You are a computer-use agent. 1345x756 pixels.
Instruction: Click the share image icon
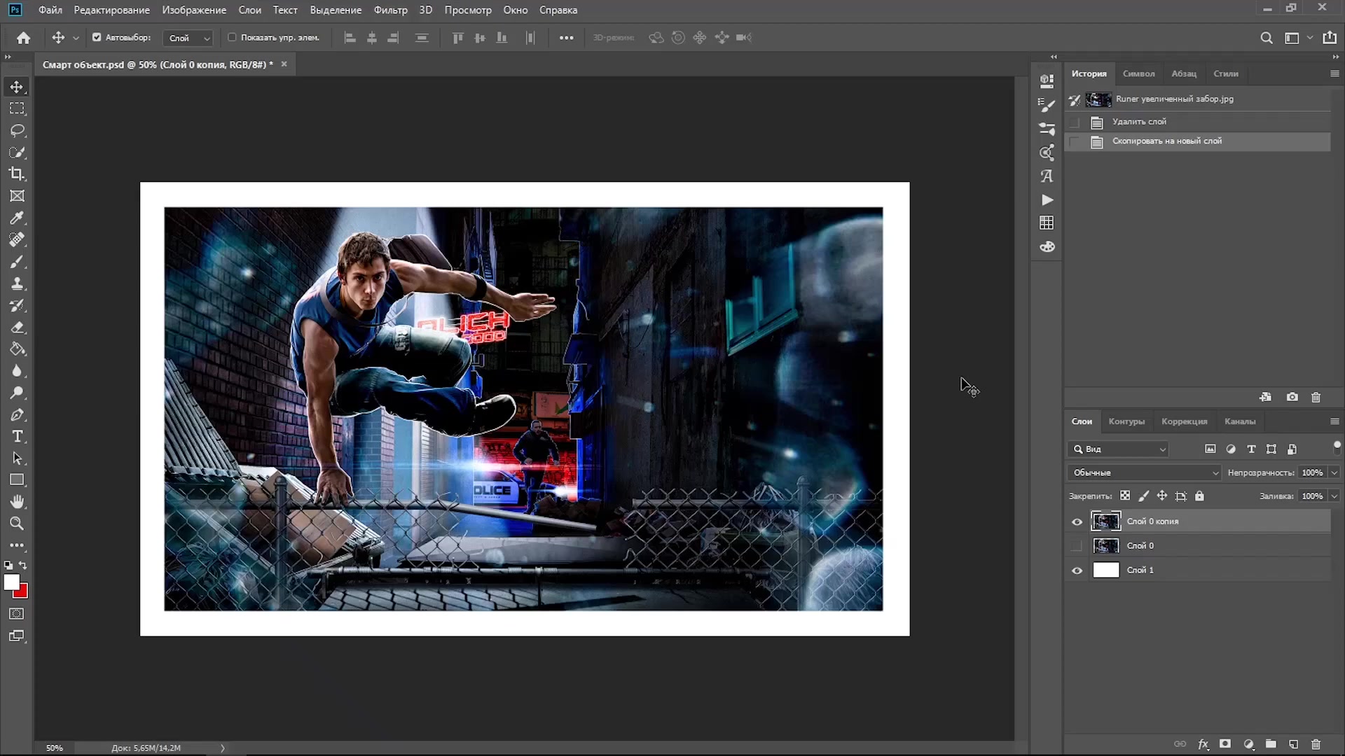(x=1330, y=38)
